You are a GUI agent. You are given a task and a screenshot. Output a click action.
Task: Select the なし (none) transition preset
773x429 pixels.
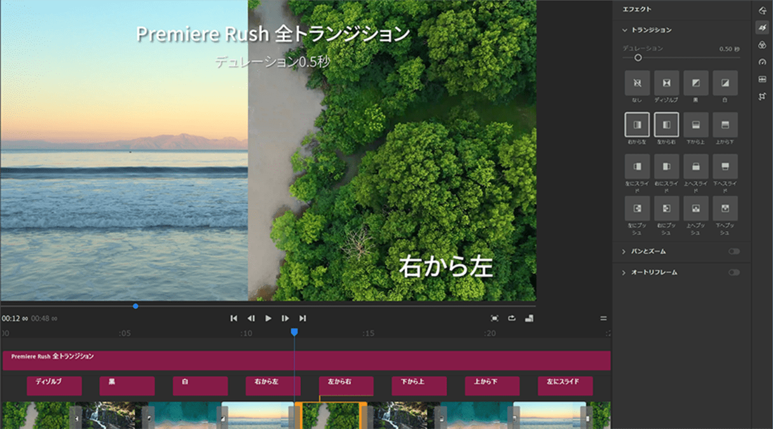(x=637, y=83)
